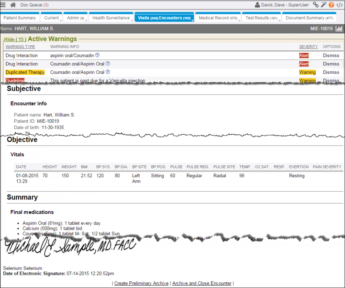Open the magic wand tool icon

(x=323, y=5)
